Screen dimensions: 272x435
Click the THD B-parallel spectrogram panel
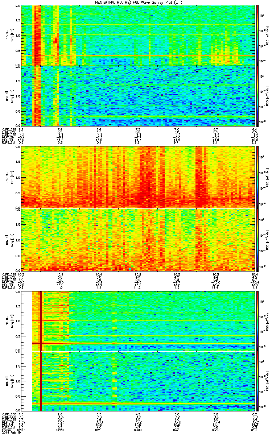coord(137,240)
